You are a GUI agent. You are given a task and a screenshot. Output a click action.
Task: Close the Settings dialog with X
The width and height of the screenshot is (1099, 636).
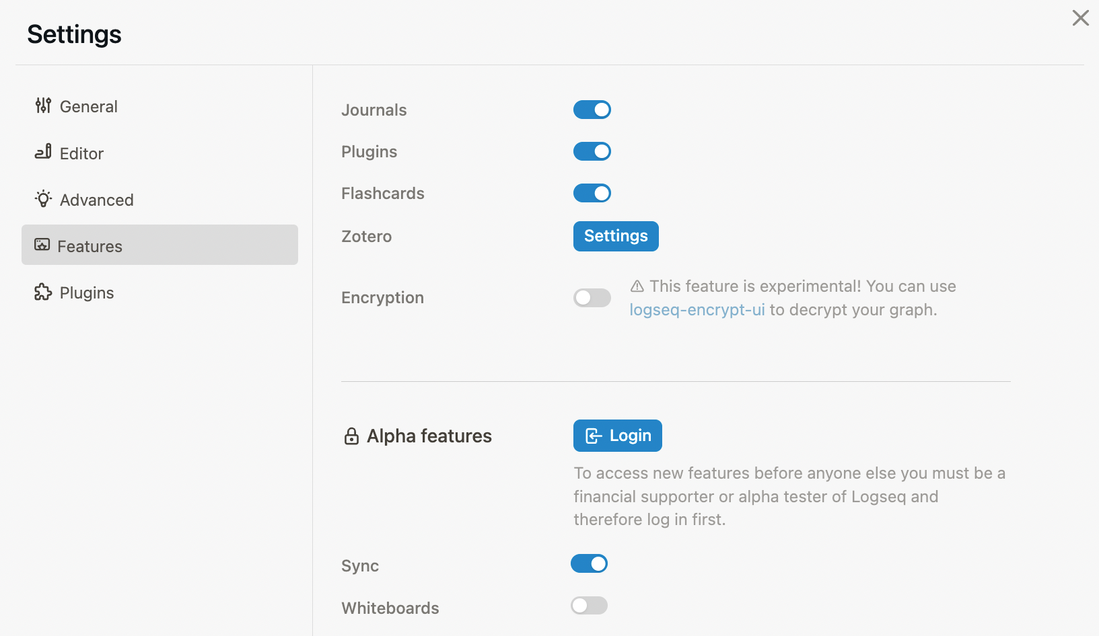click(x=1080, y=18)
